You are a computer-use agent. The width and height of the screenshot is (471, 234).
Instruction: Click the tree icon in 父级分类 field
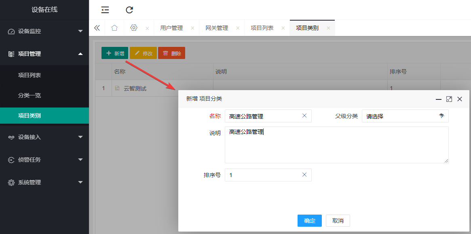(x=441, y=116)
